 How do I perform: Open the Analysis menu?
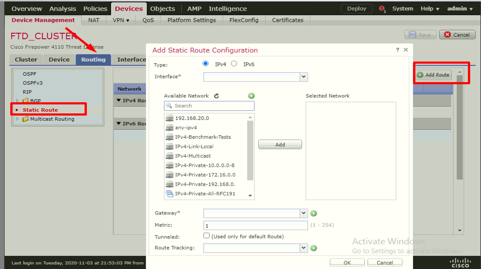[x=63, y=9]
